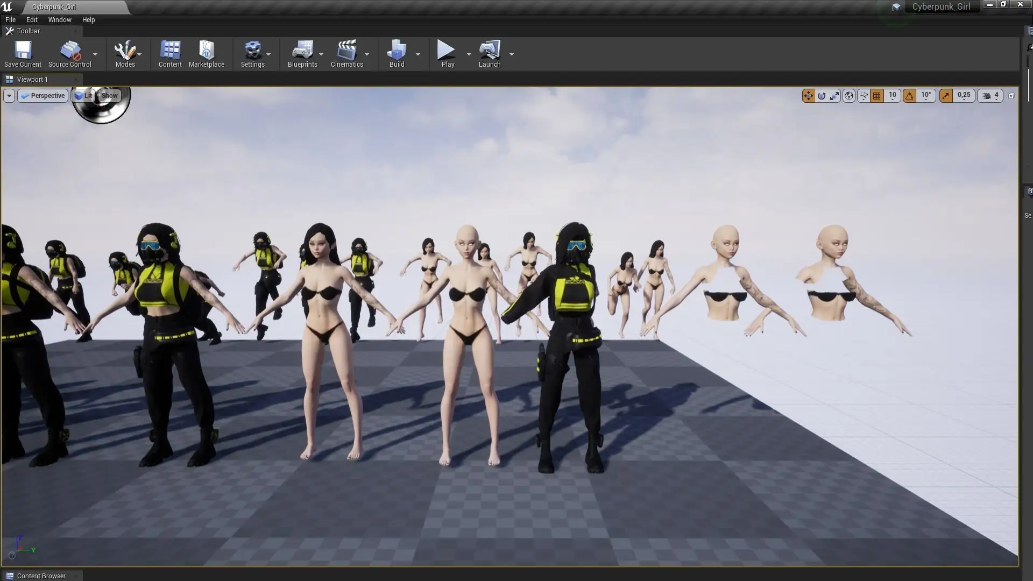Toggle rotation angle snapping
Viewport: 1033px width, 581px height.
coord(909,96)
